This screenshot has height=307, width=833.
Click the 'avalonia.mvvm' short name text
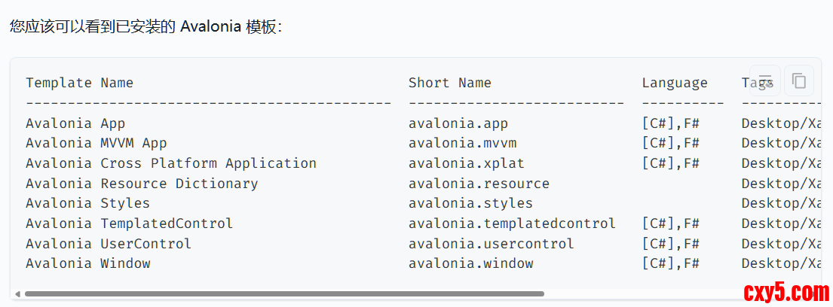click(x=462, y=143)
